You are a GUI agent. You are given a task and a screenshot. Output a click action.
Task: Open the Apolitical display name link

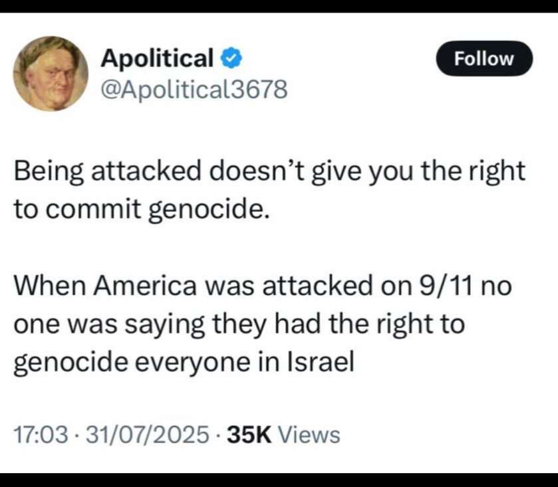[157, 59]
